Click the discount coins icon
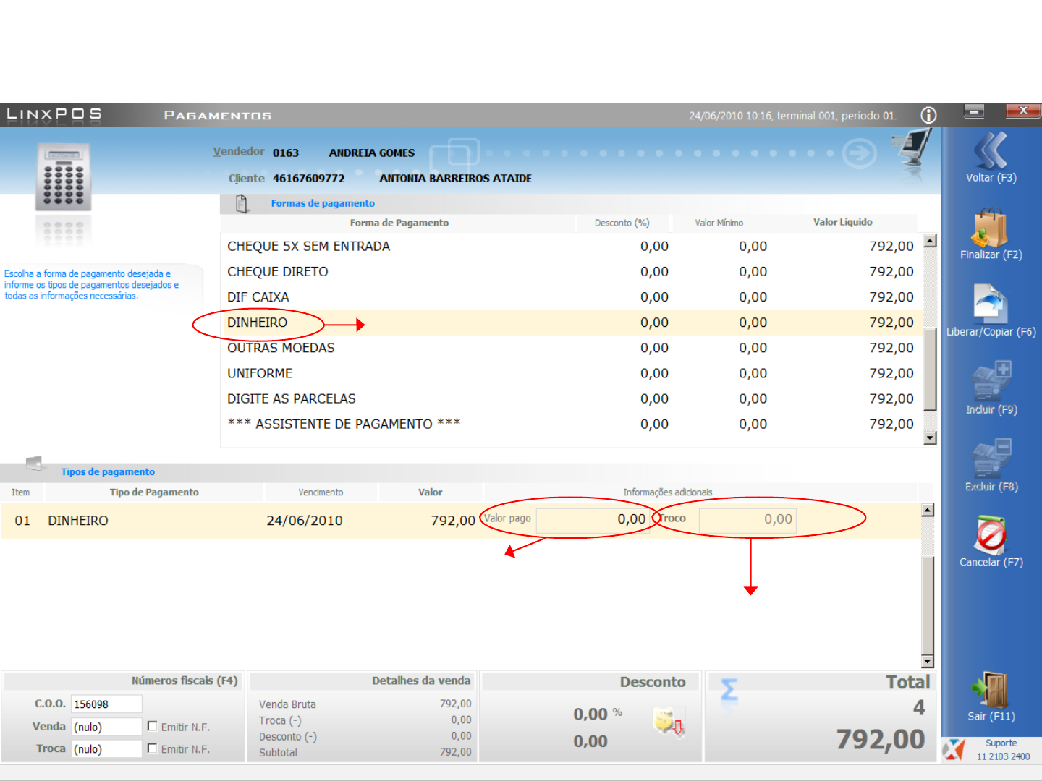Viewport: 1042px width, 781px height. point(668,722)
